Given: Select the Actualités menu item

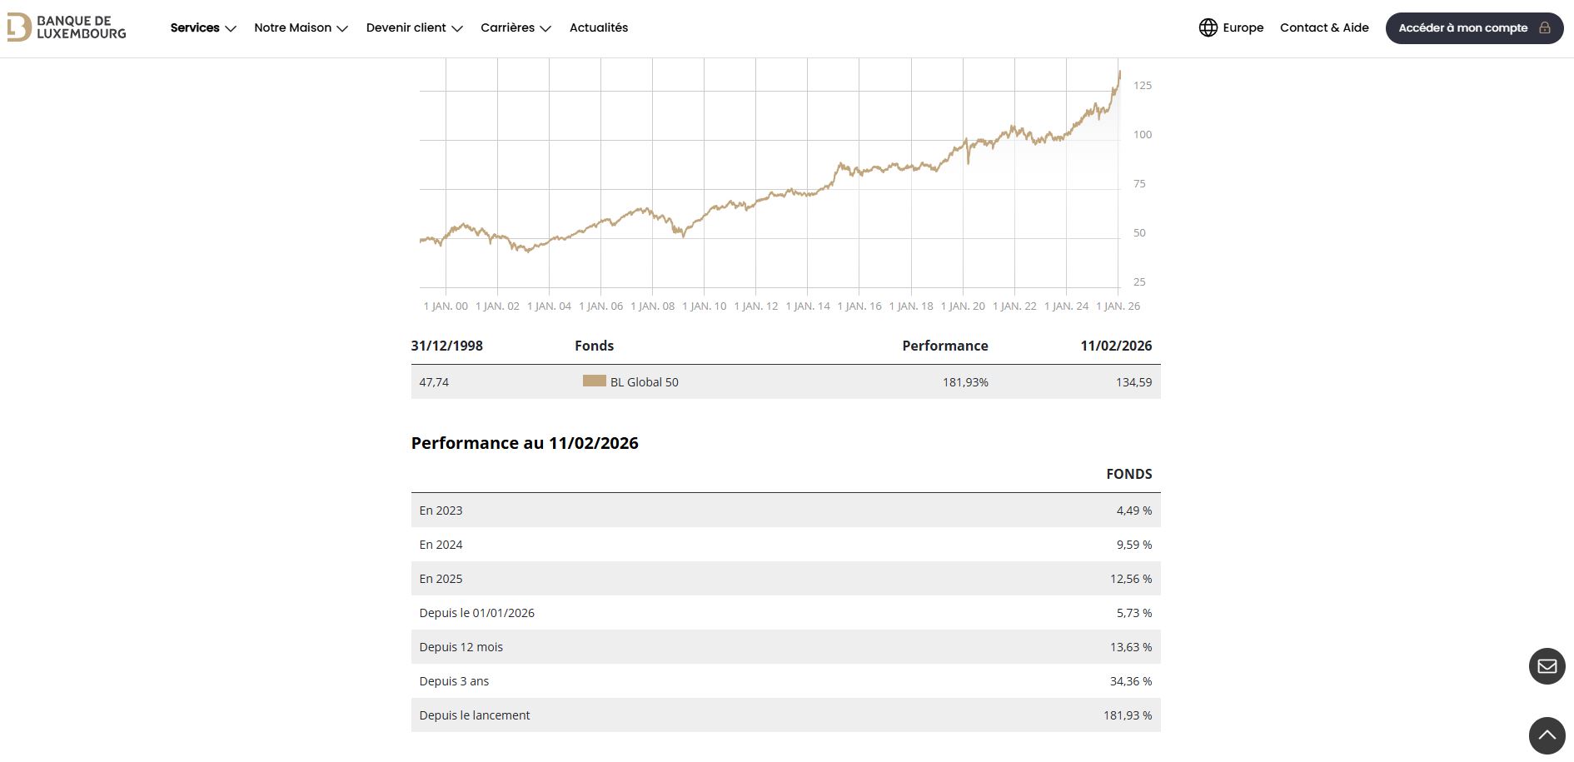Looking at the screenshot, I should tap(598, 27).
